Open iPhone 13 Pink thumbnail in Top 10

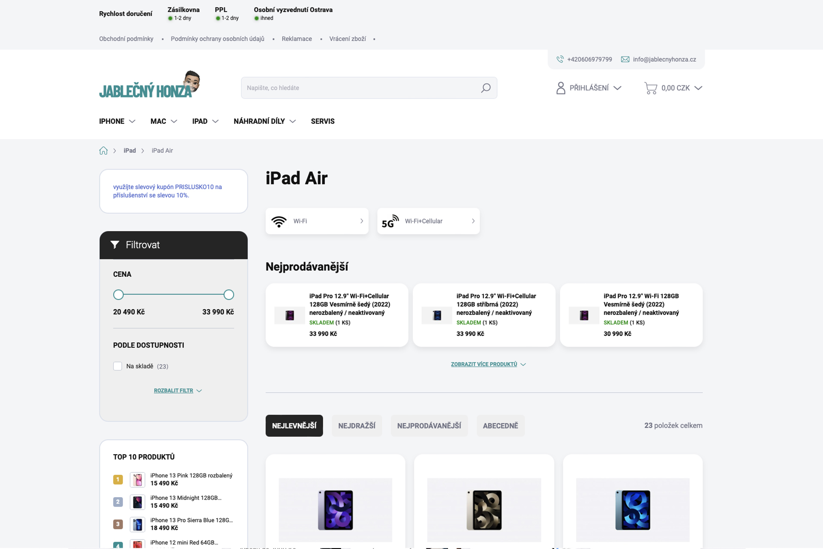pos(138,480)
